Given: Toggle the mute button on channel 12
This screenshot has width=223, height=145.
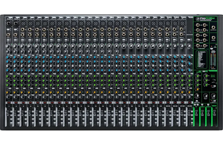Looking at the screenshot, I should (x=88, y=103).
